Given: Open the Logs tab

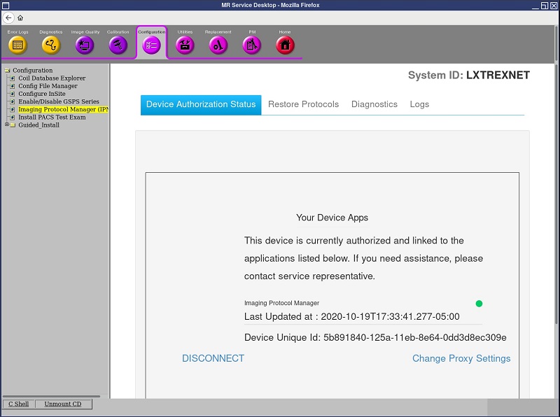Looking at the screenshot, I should [x=419, y=104].
